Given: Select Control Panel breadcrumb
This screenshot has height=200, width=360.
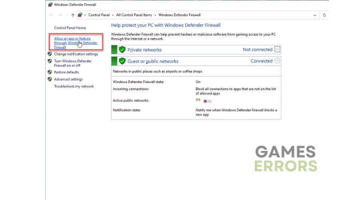Looking at the screenshot, I should pos(99,15).
